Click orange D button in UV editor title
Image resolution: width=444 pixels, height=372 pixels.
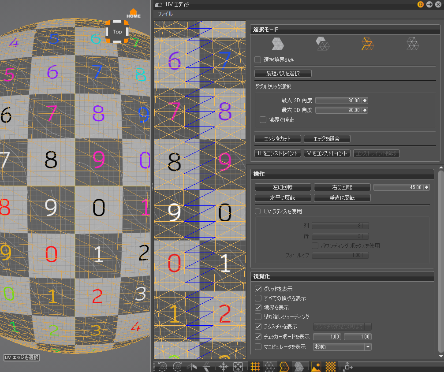(x=421, y=4)
